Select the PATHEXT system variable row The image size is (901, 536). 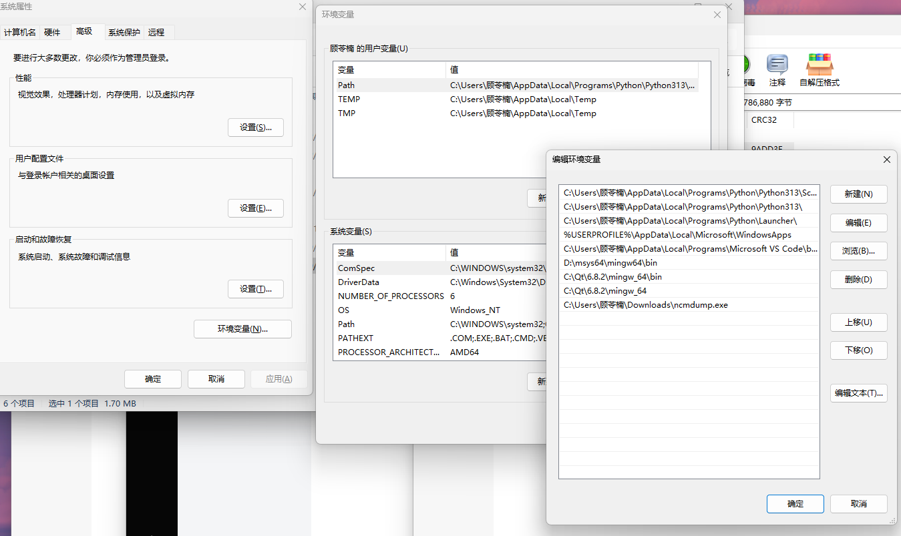(x=355, y=338)
